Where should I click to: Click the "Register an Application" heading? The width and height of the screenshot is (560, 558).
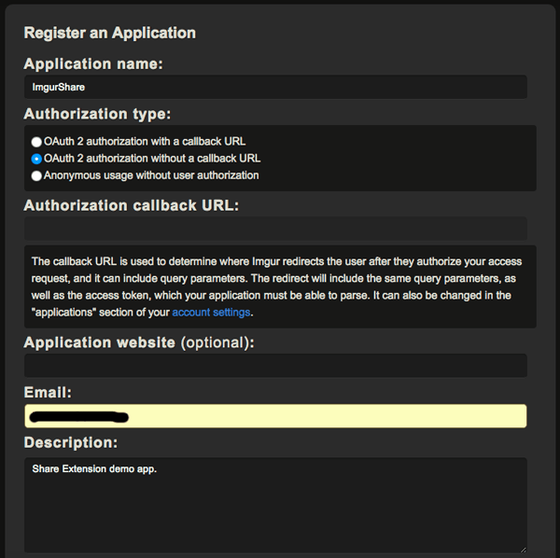point(110,33)
